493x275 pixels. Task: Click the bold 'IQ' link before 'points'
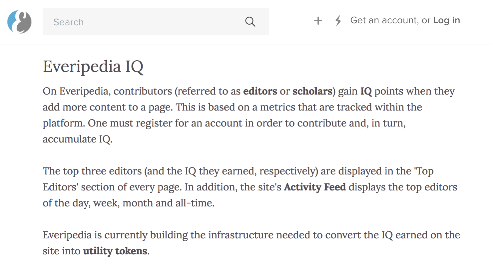point(366,91)
